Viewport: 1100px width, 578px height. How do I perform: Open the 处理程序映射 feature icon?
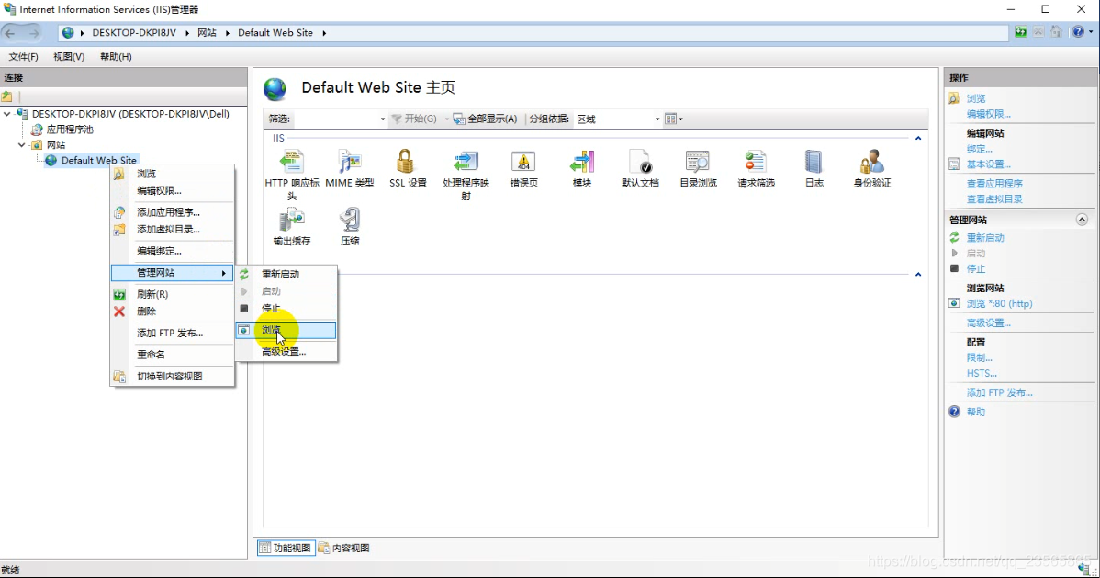tap(466, 163)
